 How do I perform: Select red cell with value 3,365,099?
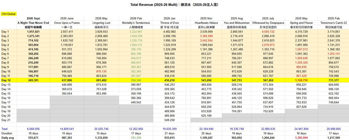[206, 36]
